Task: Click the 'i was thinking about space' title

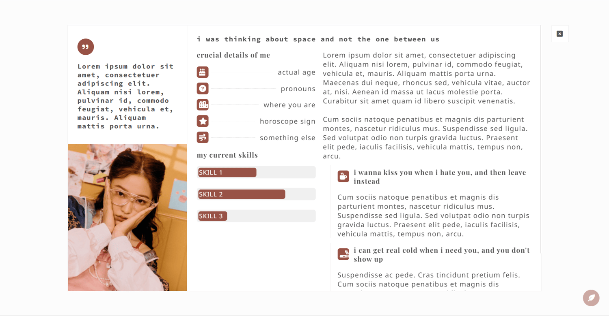Action: [x=318, y=39]
